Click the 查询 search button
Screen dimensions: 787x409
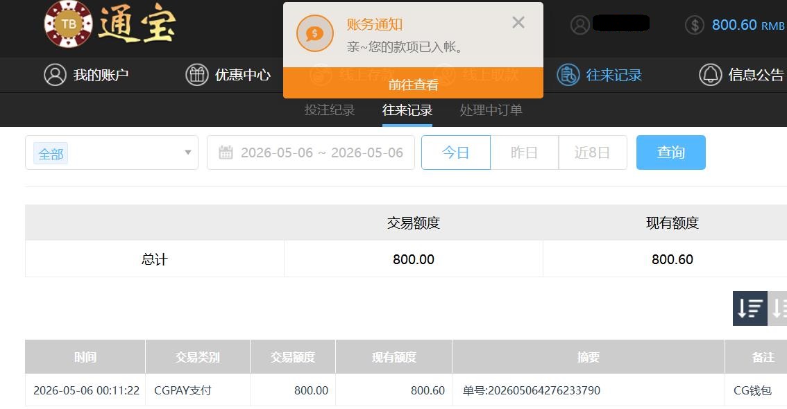click(671, 153)
